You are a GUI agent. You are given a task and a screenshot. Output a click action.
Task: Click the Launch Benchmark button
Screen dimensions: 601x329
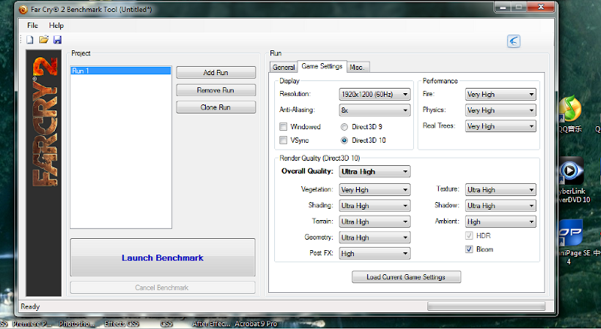coord(162,258)
